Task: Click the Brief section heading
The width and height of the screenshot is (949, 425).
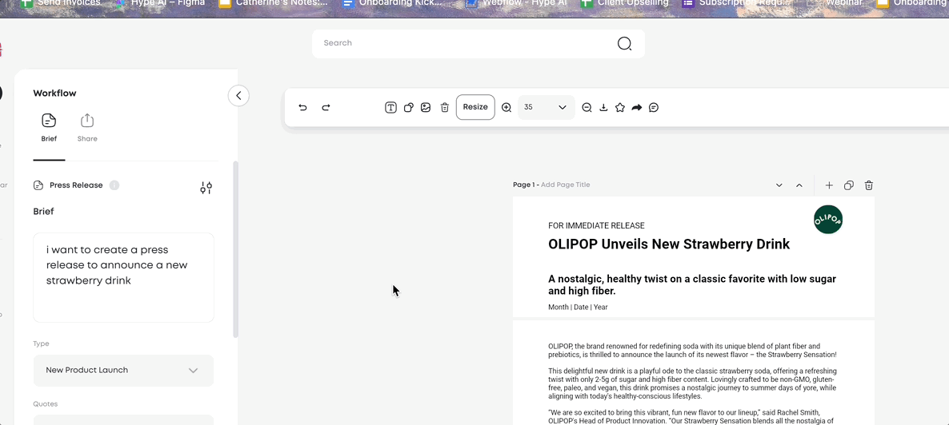Action: pos(43,212)
